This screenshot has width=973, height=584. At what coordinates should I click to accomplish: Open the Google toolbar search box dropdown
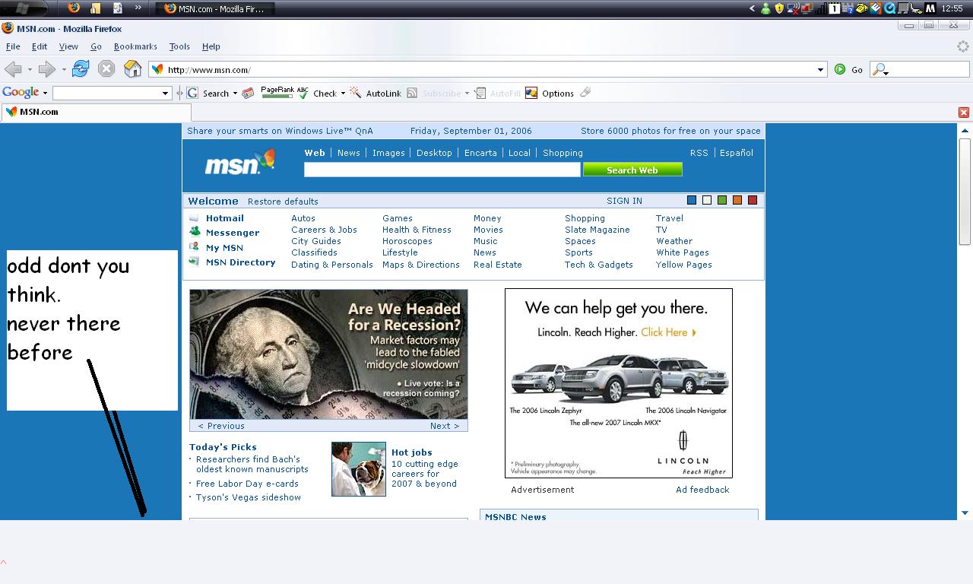click(165, 94)
